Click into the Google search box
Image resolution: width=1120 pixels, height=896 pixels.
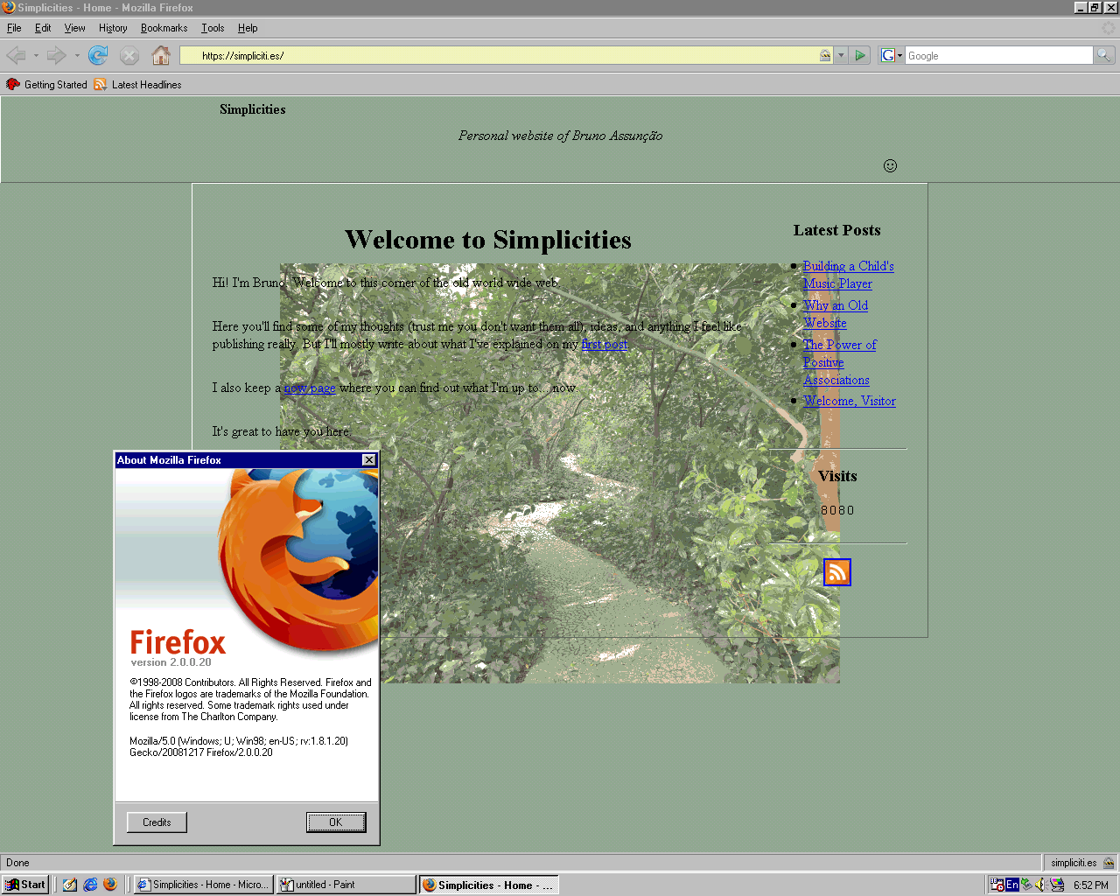[998, 55]
